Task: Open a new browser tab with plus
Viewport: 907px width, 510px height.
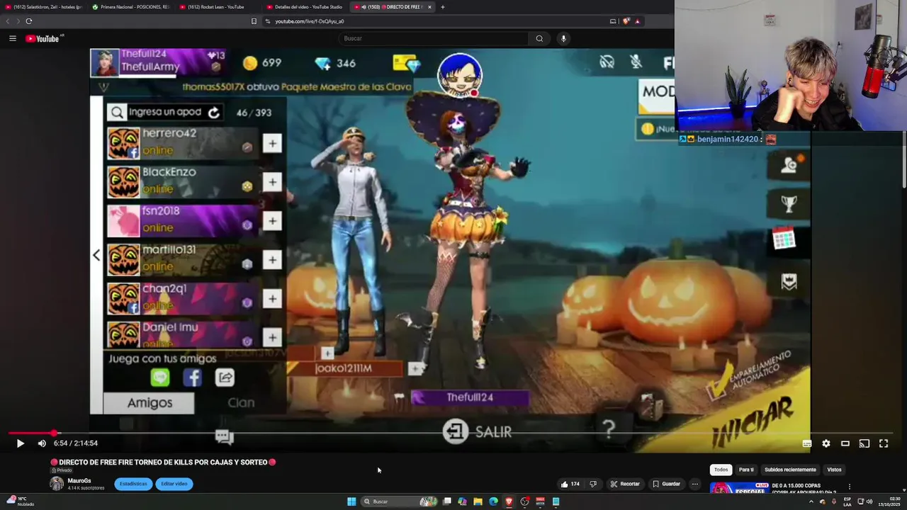Action: 442,7
